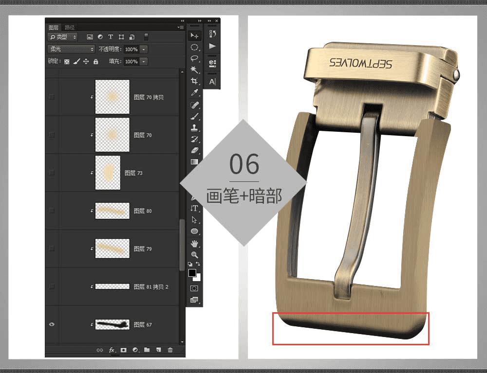This screenshot has width=487, height=373.
Task: Select the Lasso tool
Action: click(x=194, y=58)
